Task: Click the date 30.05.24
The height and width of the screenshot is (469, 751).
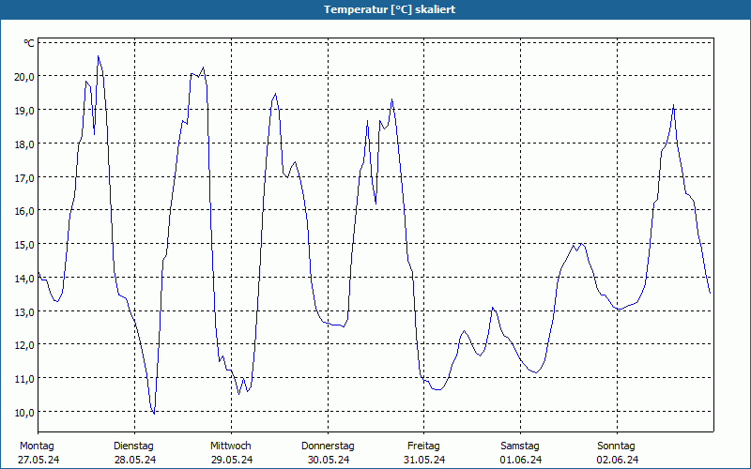Action: coord(328,460)
